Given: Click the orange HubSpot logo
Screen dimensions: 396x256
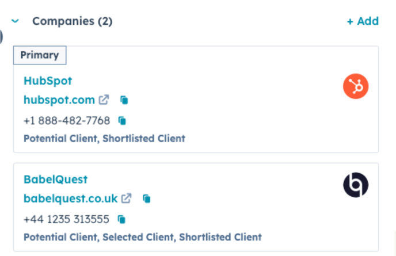Looking at the screenshot, I should click(356, 86).
